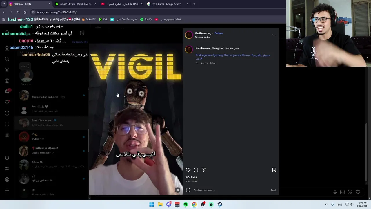371x209 pixels.
Task: Open the browser apps grid icon
Action: click(x=4, y=19)
